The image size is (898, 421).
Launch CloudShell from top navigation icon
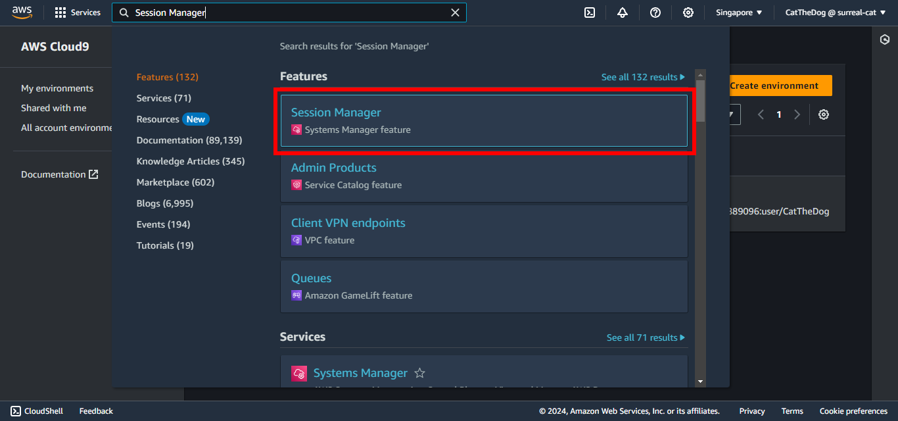tap(590, 12)
